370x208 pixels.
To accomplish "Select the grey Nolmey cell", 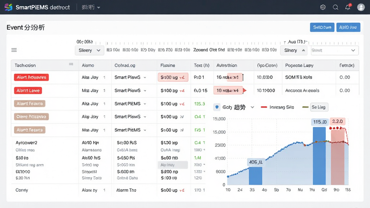I will [x=173, y=165].
